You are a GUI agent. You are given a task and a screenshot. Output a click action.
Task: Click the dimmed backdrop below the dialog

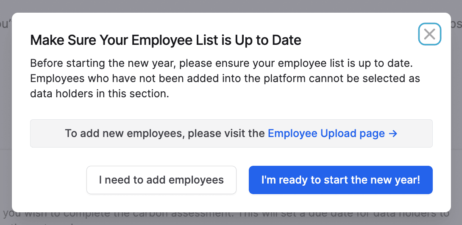tap(231, 219)
